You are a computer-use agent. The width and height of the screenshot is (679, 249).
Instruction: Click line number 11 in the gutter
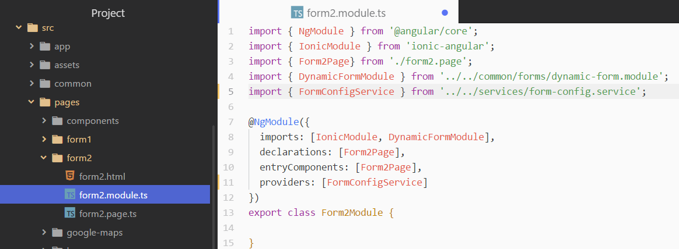pos(228,183)
